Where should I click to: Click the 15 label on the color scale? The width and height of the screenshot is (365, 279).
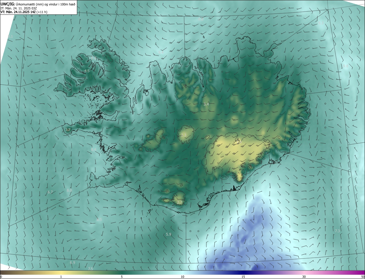tap(243, 277)
